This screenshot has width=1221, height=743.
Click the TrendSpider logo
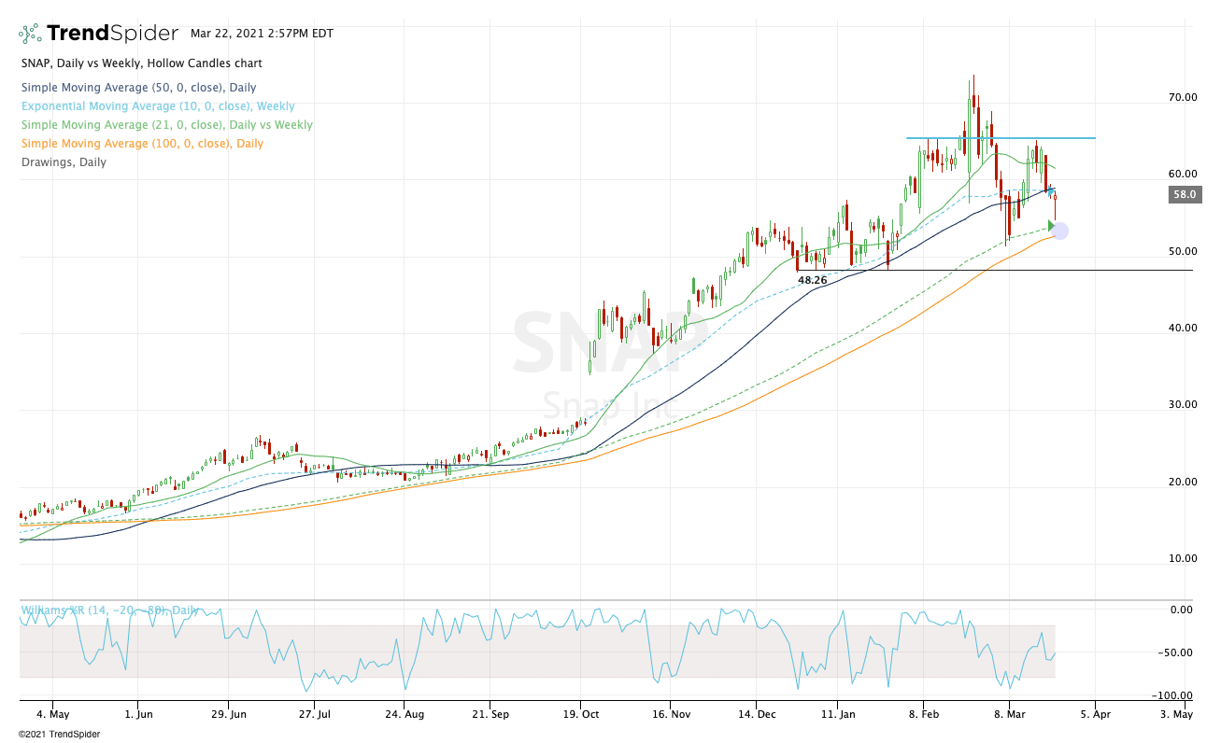[98, 34]
